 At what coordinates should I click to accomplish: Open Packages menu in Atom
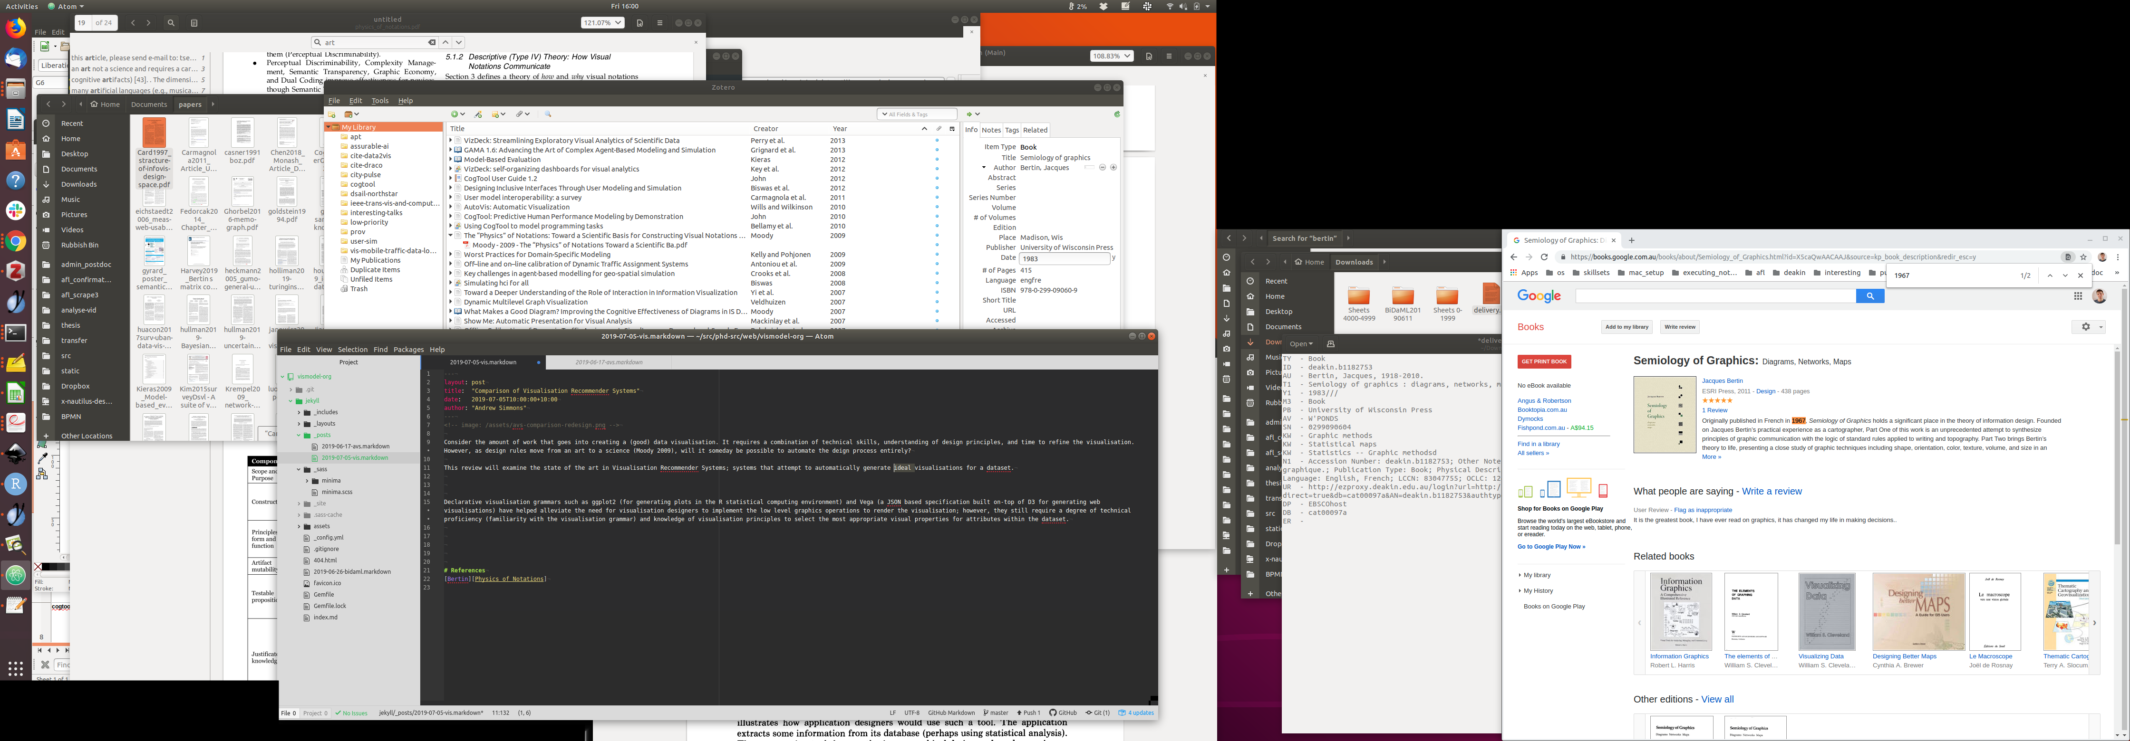[407, 350]
